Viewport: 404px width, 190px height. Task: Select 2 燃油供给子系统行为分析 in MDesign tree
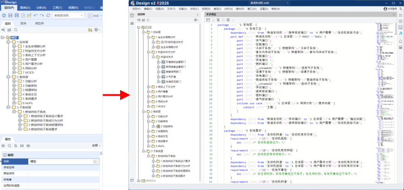46,121
